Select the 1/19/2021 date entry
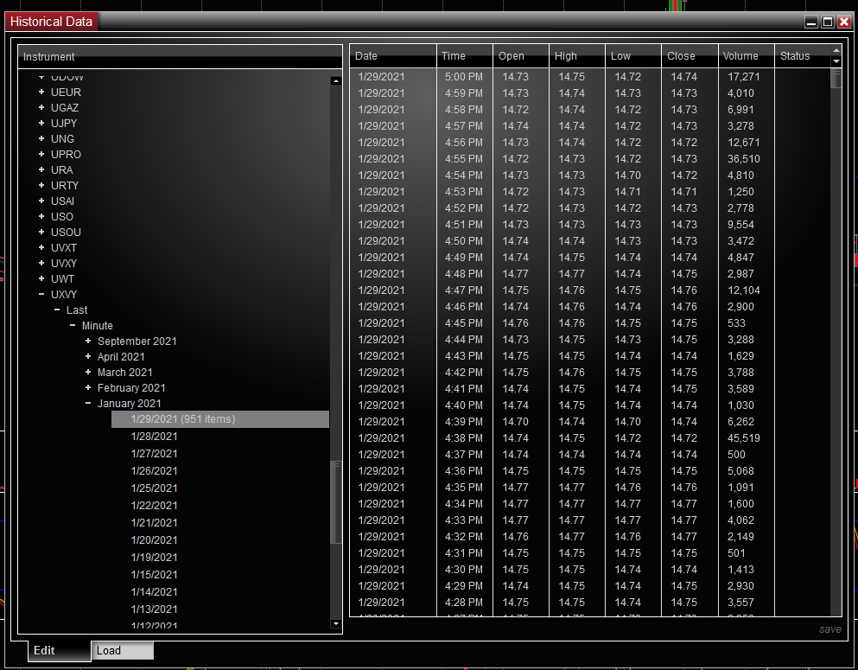The height and width of the screenshot is (670, 858). point(155,558)
